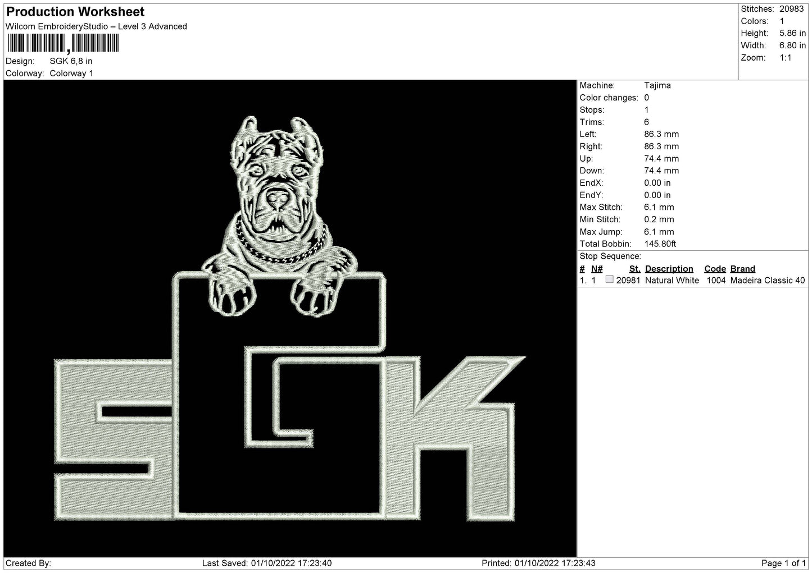Image resolution: width=812 pixels, height=573 pixels.
Task: Click the 'Colorway 1' value
Action: click(71, 74)
